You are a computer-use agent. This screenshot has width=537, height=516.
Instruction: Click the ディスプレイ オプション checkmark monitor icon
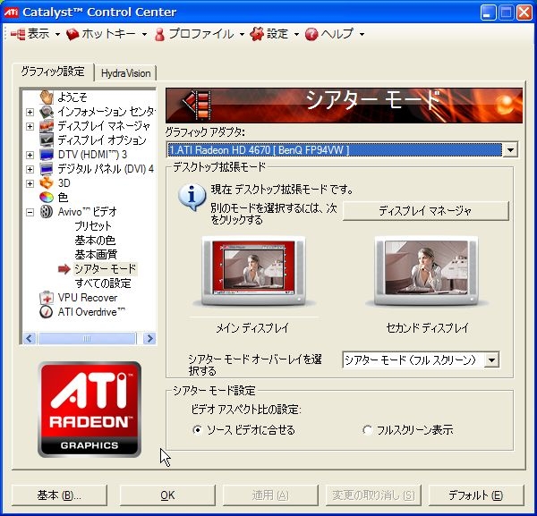[x=47, y=140]
